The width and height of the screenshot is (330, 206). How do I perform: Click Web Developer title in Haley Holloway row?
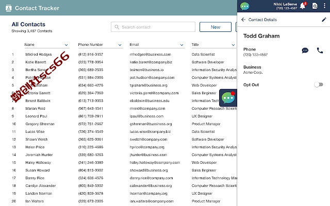pos(204,163)
